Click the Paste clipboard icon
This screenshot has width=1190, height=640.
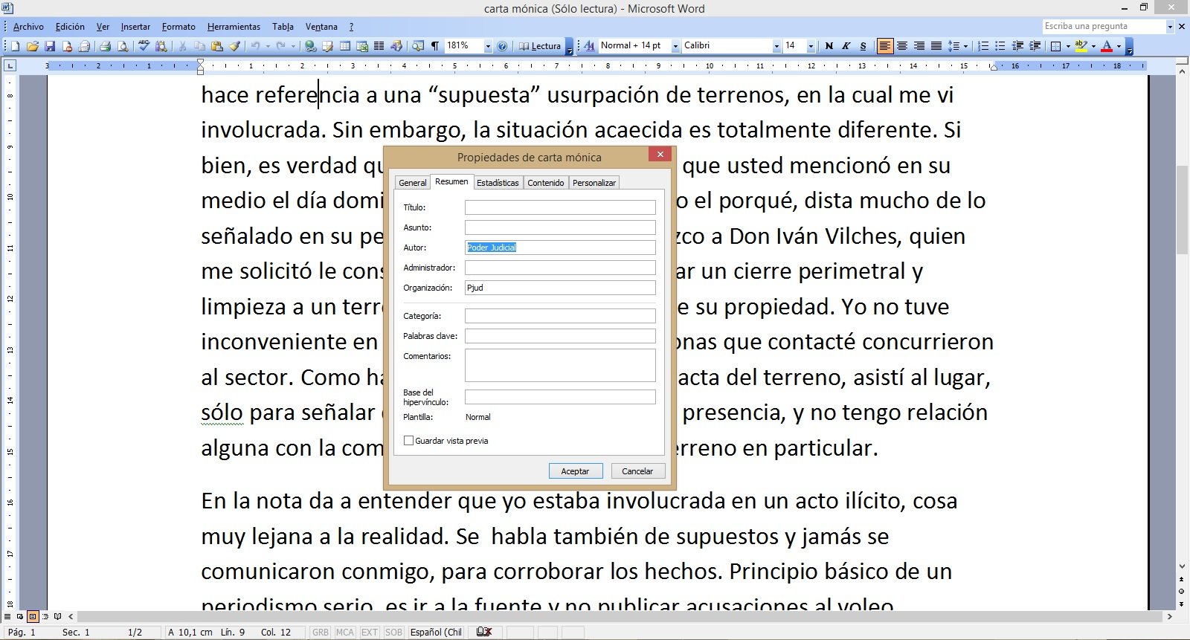[217, 46]
